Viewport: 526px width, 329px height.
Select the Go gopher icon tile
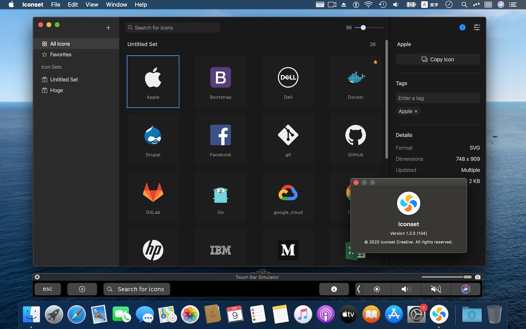220,197
